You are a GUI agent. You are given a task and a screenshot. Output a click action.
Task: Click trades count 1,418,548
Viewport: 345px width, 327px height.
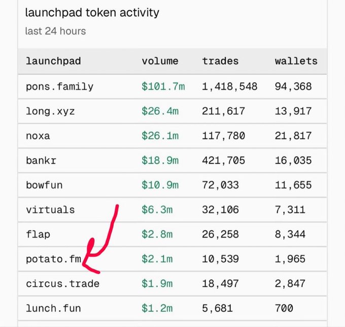(x=229, y=87)
